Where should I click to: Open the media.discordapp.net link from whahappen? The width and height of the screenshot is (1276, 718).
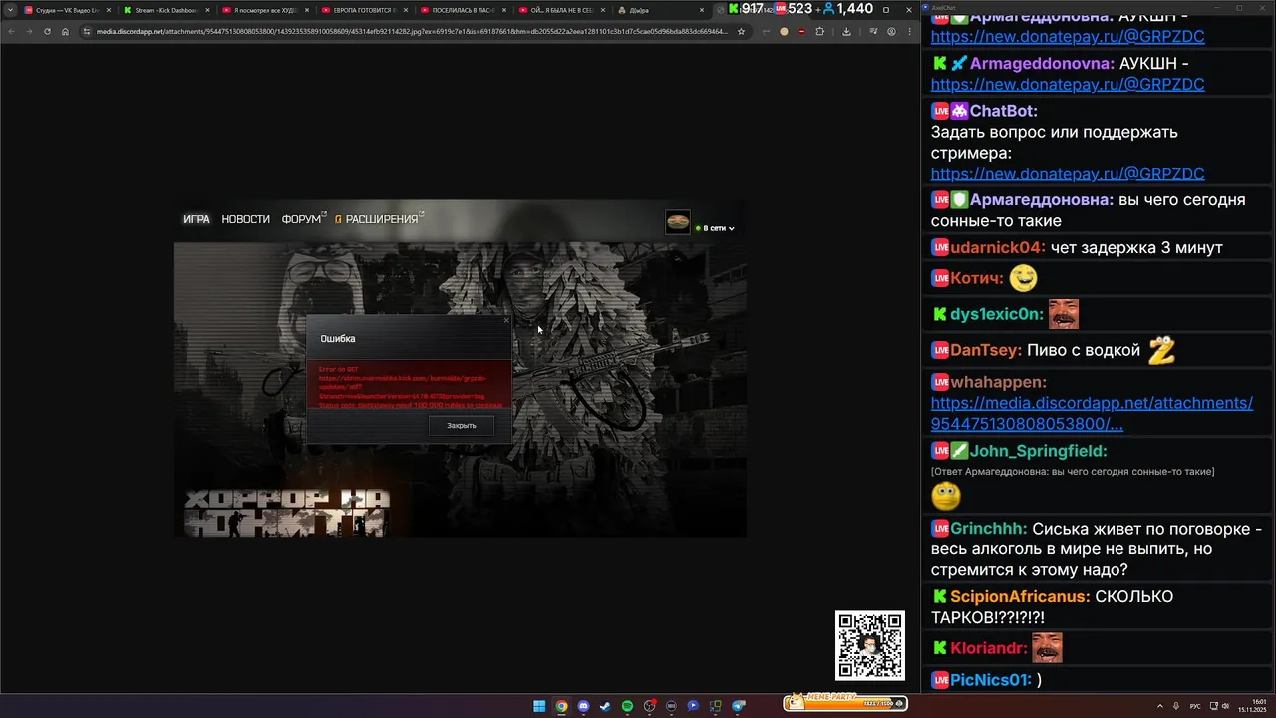point(1092,414)
